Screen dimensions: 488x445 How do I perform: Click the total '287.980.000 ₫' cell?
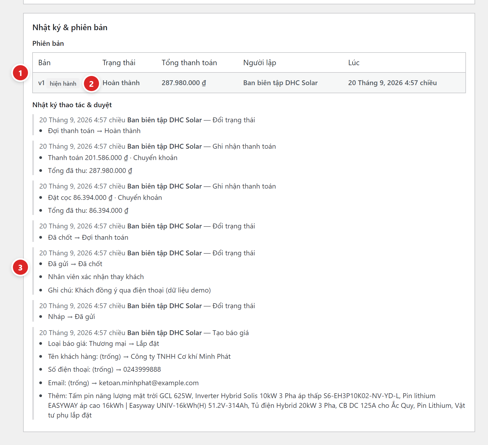click(x=184, y=83)
